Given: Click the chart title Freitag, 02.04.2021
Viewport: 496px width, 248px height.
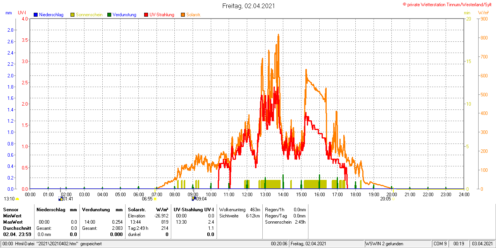Looking at the screenshot, I should point(249,6).
